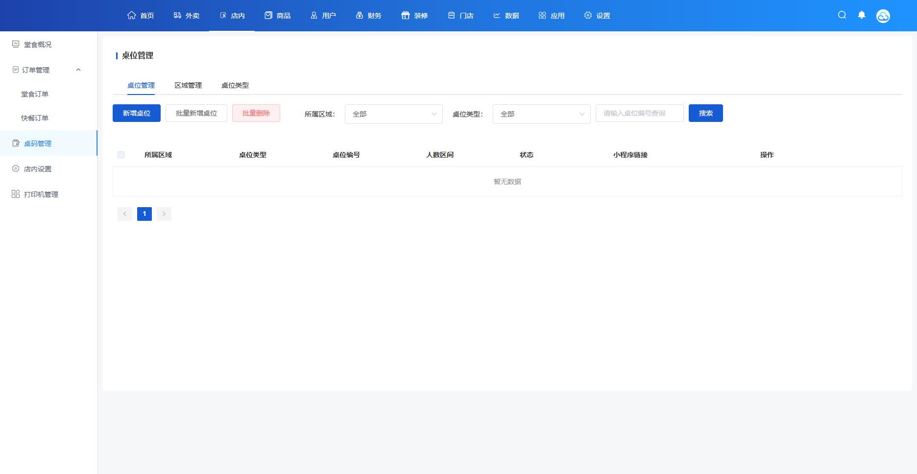
Task: Click the 设置 gear icon in top navigation
Action: pos(588,15)
